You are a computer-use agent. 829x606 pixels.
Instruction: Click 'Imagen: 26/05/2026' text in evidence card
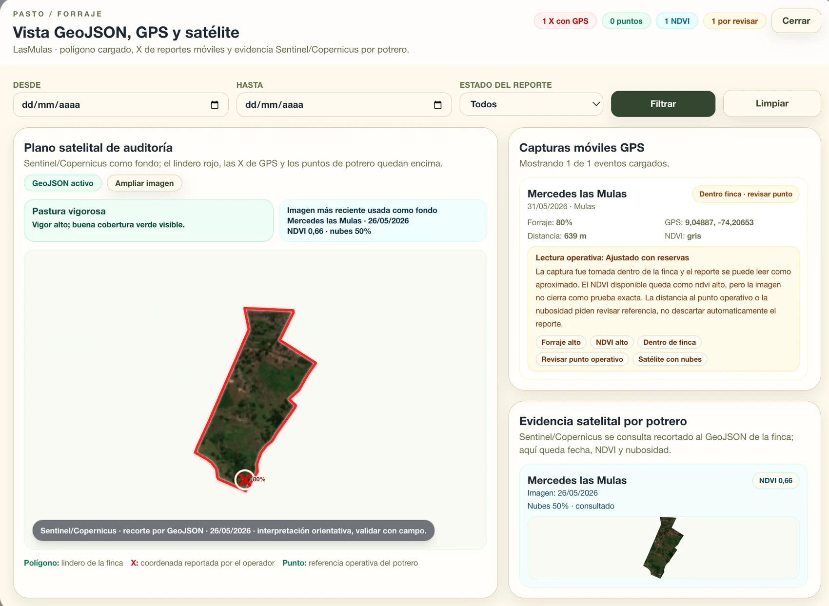click(x=562, y=493)
